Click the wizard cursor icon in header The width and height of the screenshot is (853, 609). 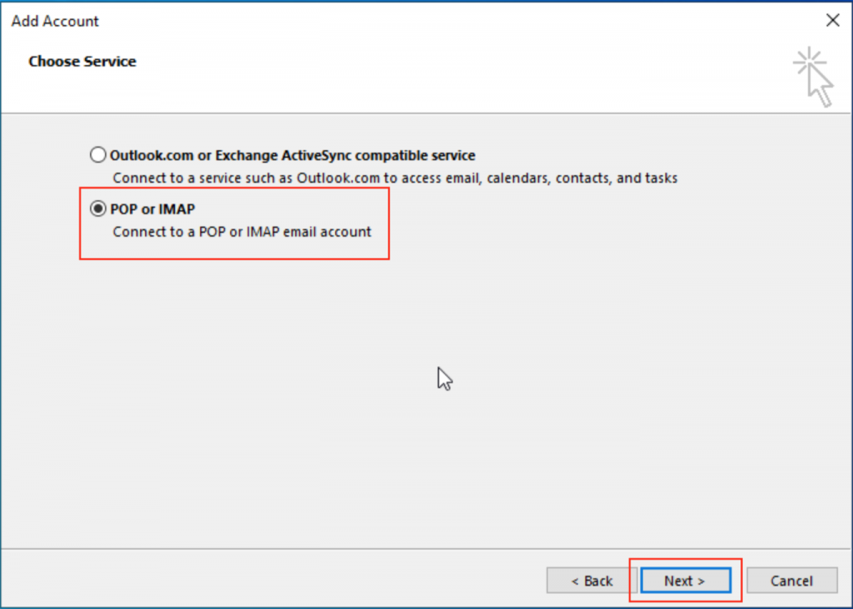click(814, 77)
